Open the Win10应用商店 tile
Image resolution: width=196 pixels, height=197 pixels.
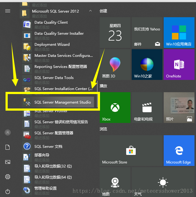(x=179, y=33)
